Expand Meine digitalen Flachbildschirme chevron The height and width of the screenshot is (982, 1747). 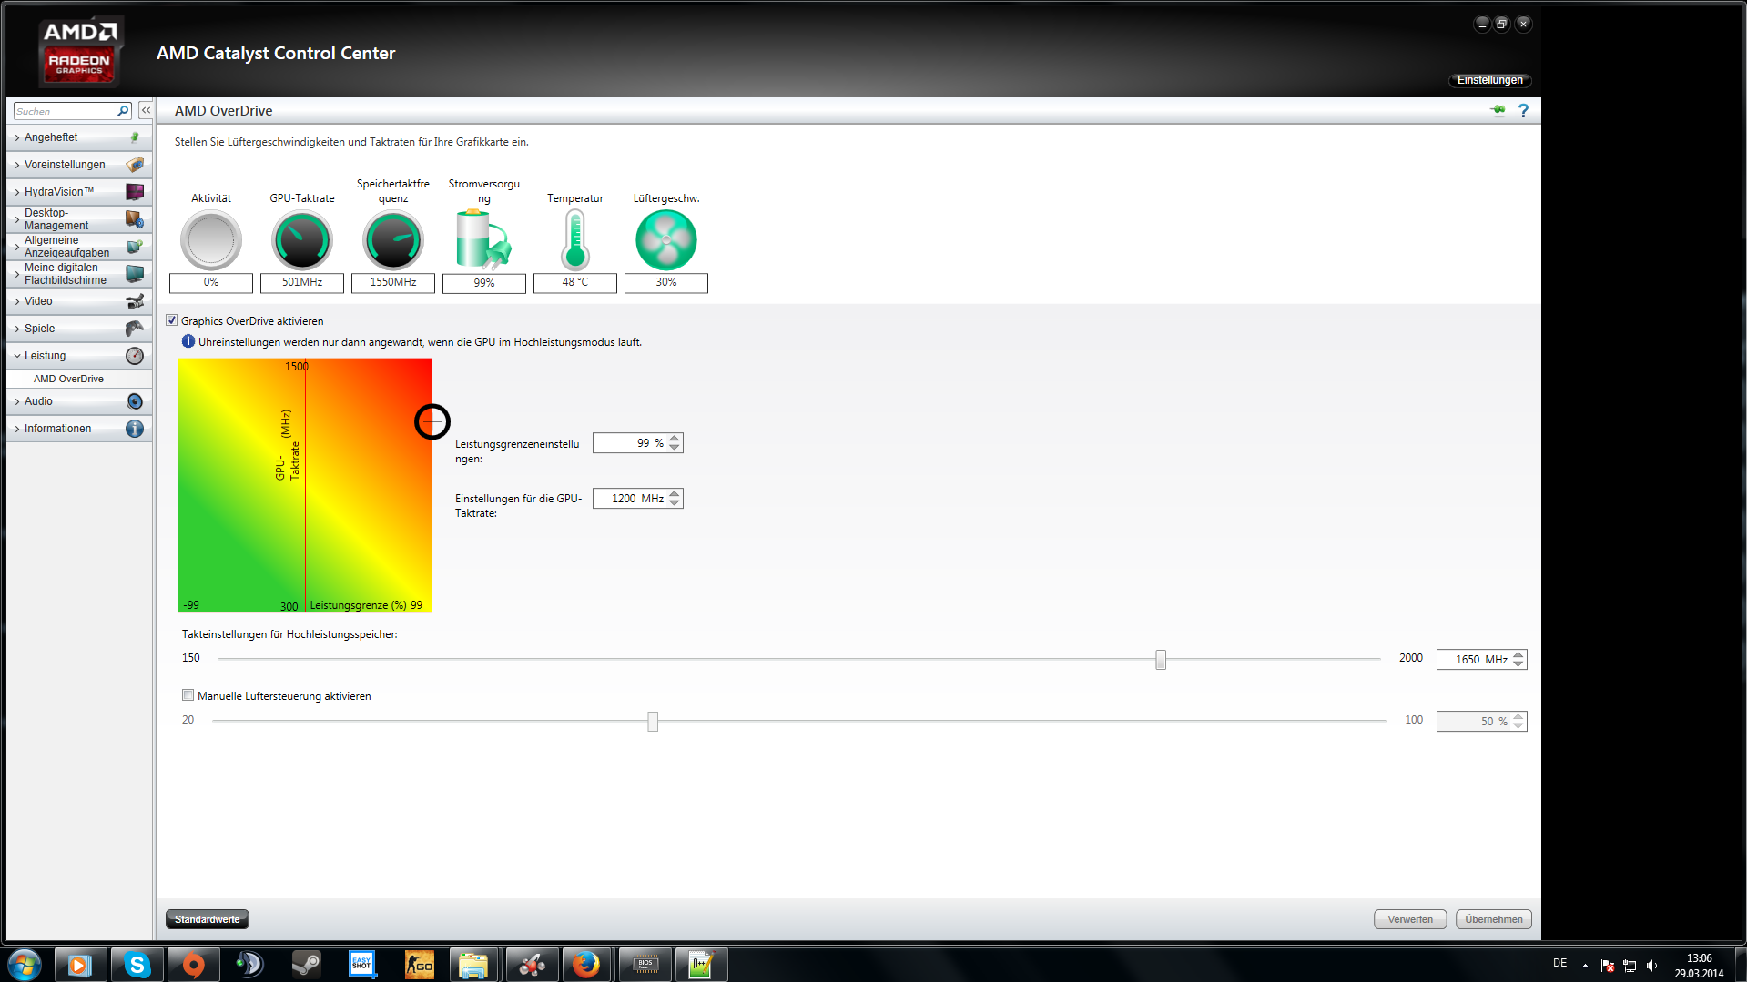click(17, 274)
